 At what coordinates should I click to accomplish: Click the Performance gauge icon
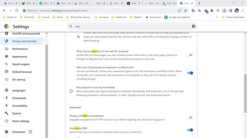pyautogui.click(x=7, y=49)
